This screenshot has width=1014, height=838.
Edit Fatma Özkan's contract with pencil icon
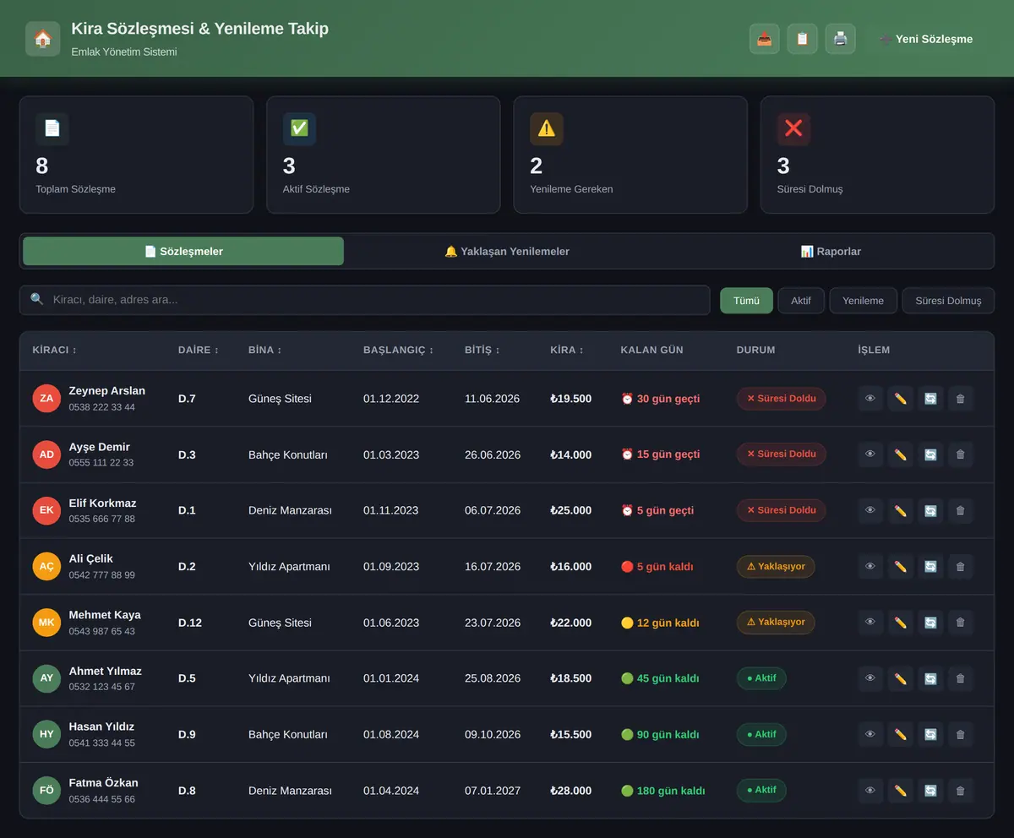click(901, 791)
